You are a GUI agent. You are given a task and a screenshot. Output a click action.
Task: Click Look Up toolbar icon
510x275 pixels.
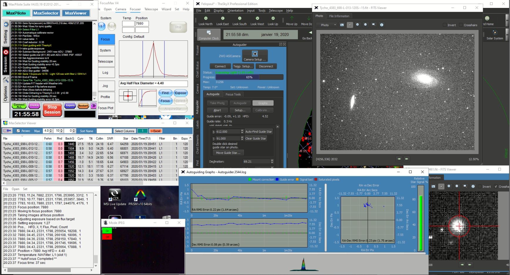[x=273, y=18]
